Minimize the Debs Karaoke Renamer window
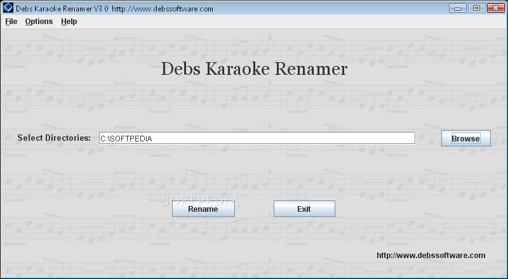508x279 pixels. coord(457,8)
